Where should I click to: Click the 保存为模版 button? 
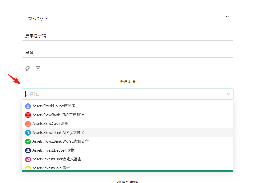[128, 181]
